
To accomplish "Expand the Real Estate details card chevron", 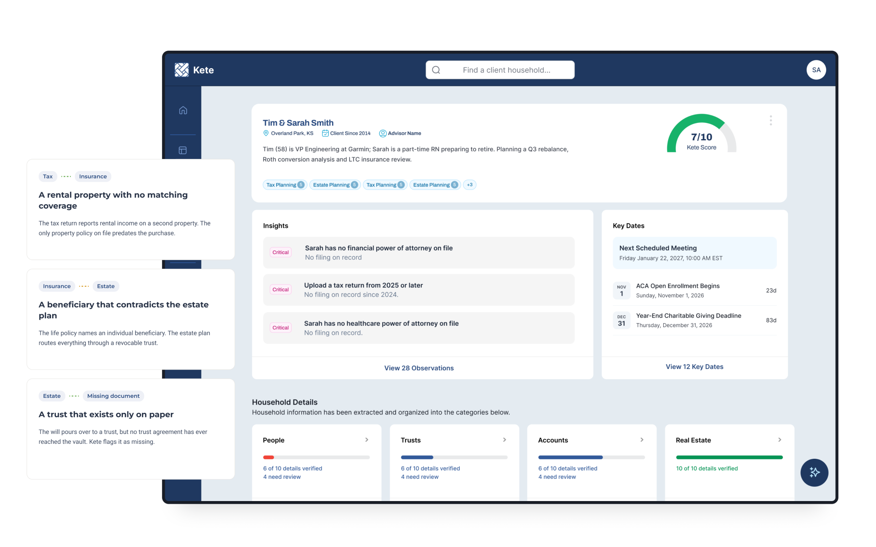I will 780,440.
